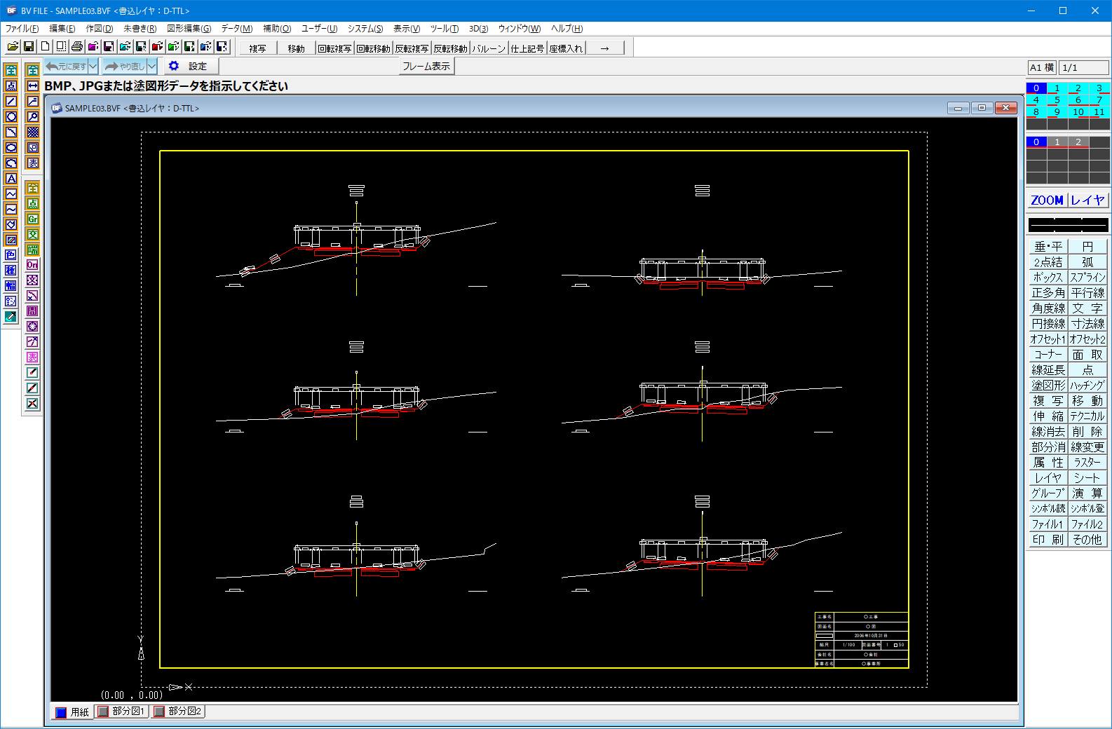
Task: Select the circle drawing tool icon
Action: click(x=11, y=117)
